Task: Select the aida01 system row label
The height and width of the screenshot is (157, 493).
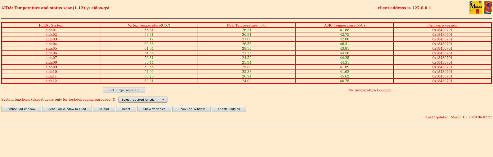Action: [x=51, y=30]
